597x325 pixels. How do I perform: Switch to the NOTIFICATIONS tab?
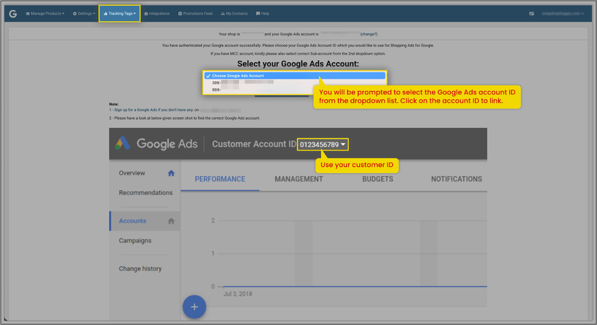[x=457, y=179]
